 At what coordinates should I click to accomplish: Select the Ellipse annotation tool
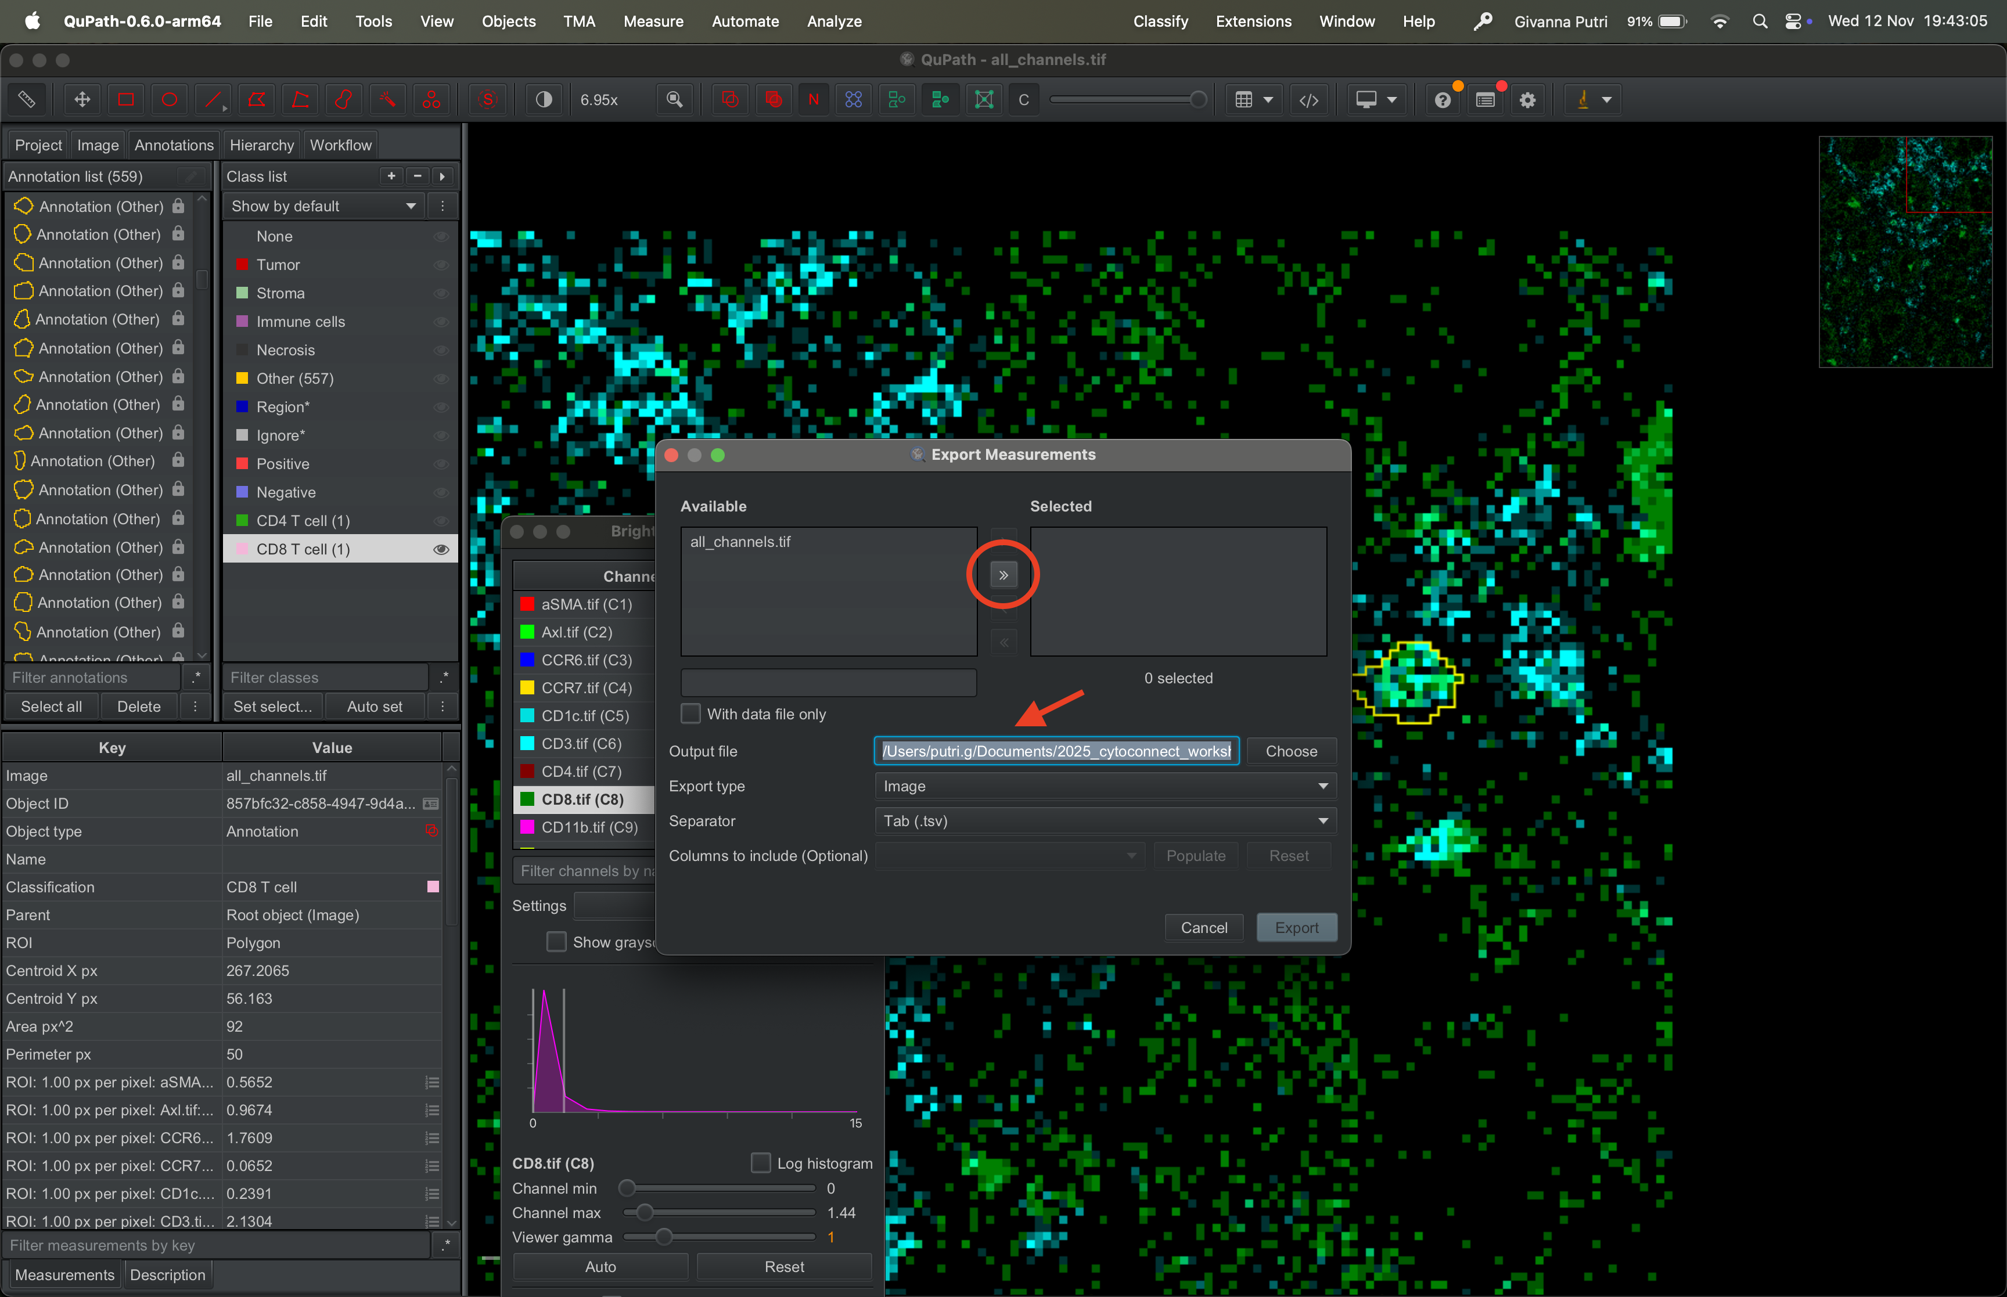click(x=170, y=99)
